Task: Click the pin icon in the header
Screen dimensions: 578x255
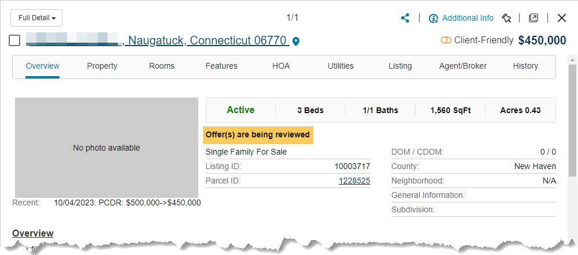Action: click(x=506, y=18)
